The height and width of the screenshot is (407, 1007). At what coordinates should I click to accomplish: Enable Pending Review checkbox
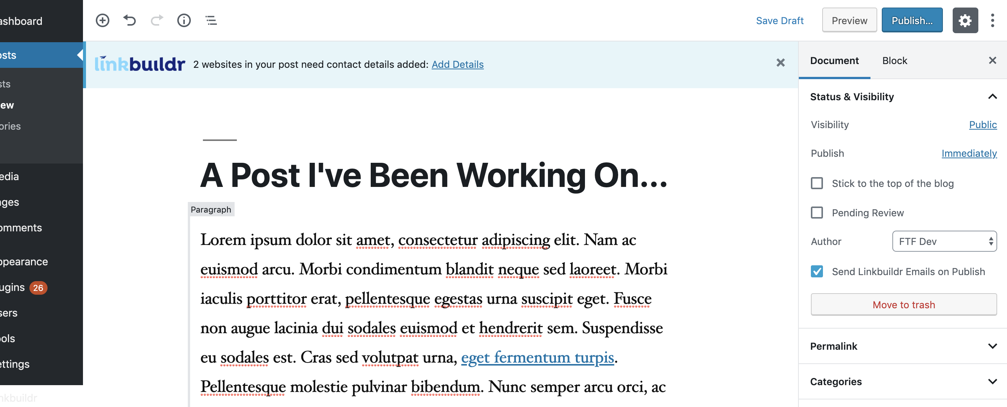(x=816, y=213)
